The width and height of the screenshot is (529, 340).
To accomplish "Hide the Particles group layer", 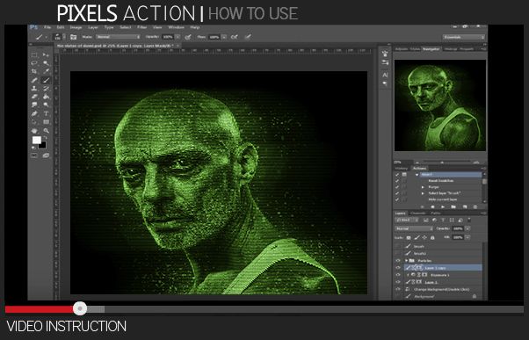I will (x=398, y=260).
